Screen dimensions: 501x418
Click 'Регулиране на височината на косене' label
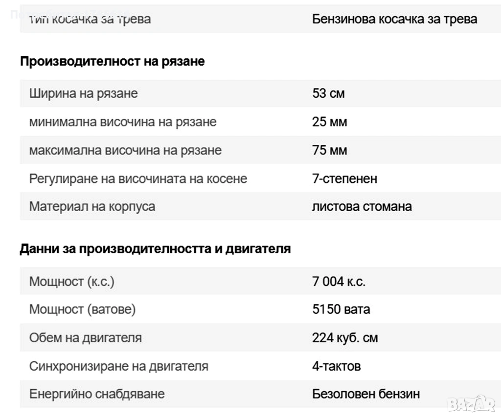[138, 178]
